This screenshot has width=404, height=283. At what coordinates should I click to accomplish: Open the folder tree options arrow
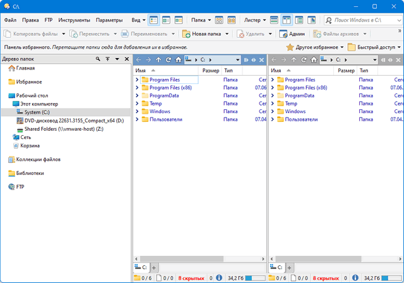pyautogui.click(x=117, y=59)
